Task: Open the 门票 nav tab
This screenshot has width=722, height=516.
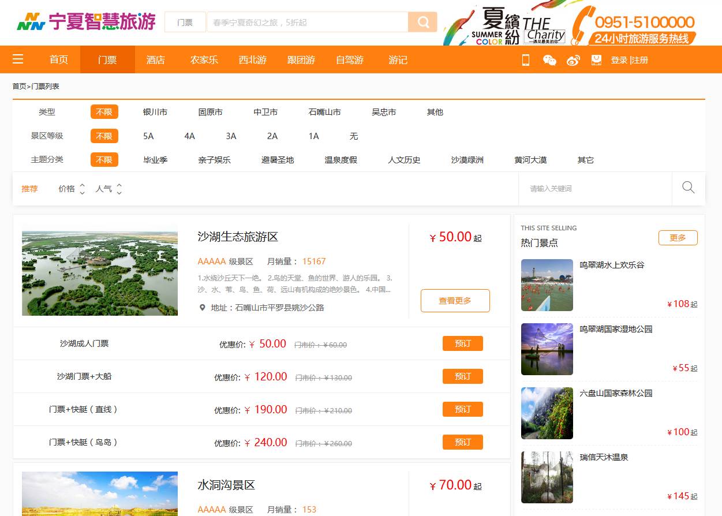Action: coord(107,59)
